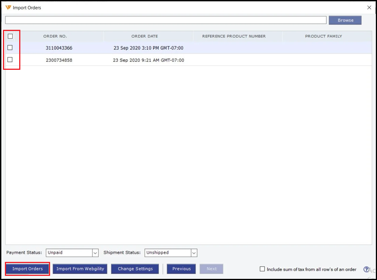Open Change Settings

click(x=135, y=269)
